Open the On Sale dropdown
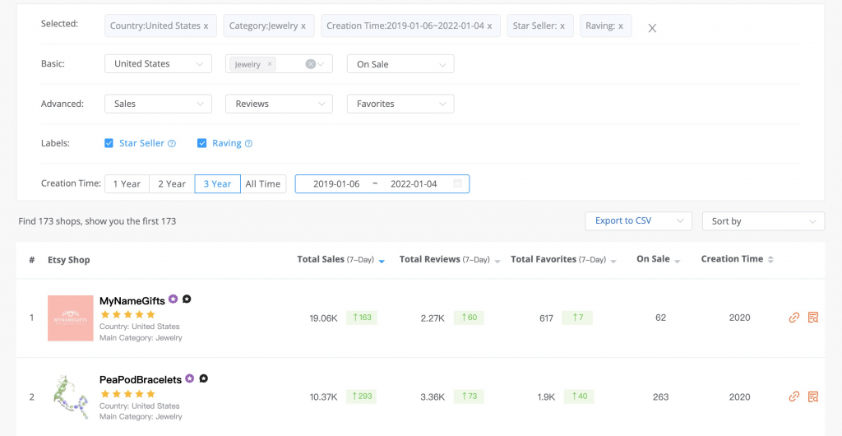Image resolution: width=842 pixels, height=436 pixels. coord(400,64)
